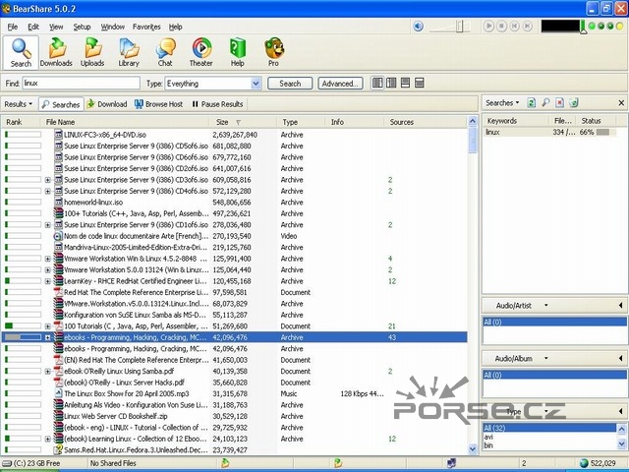This screenshot has width=629, height=472.
Task: Open the Setup menu
Action: [82, 27]
